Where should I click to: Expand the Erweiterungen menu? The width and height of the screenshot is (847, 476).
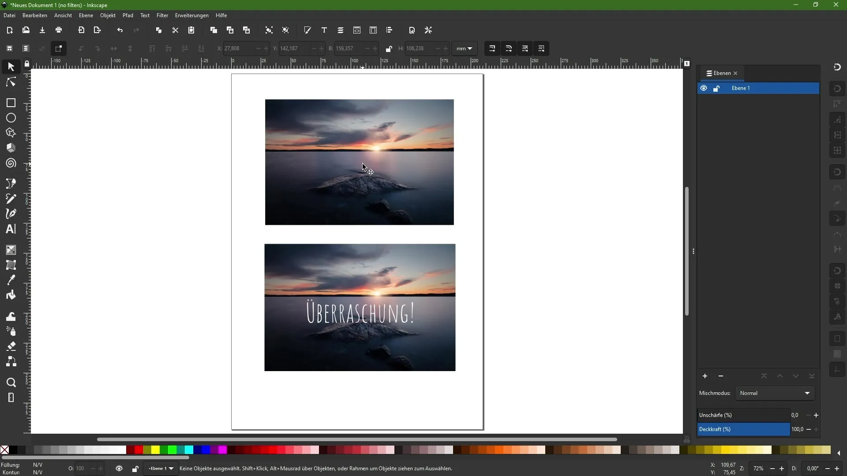191,15
